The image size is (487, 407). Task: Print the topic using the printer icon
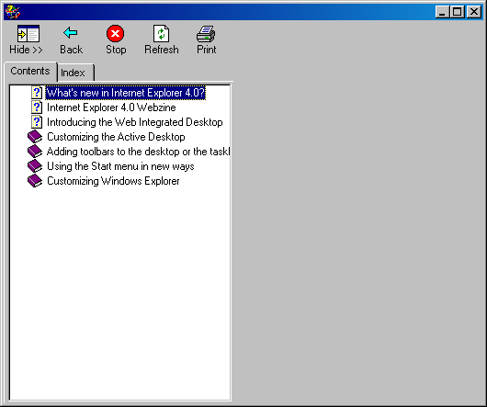tap(206, 34)
